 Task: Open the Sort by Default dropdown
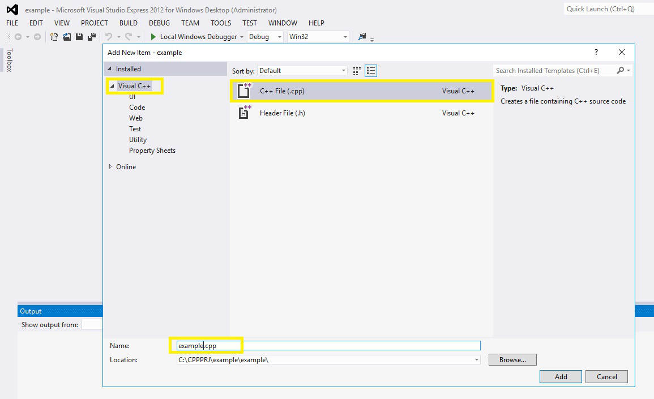coord(302,71)
